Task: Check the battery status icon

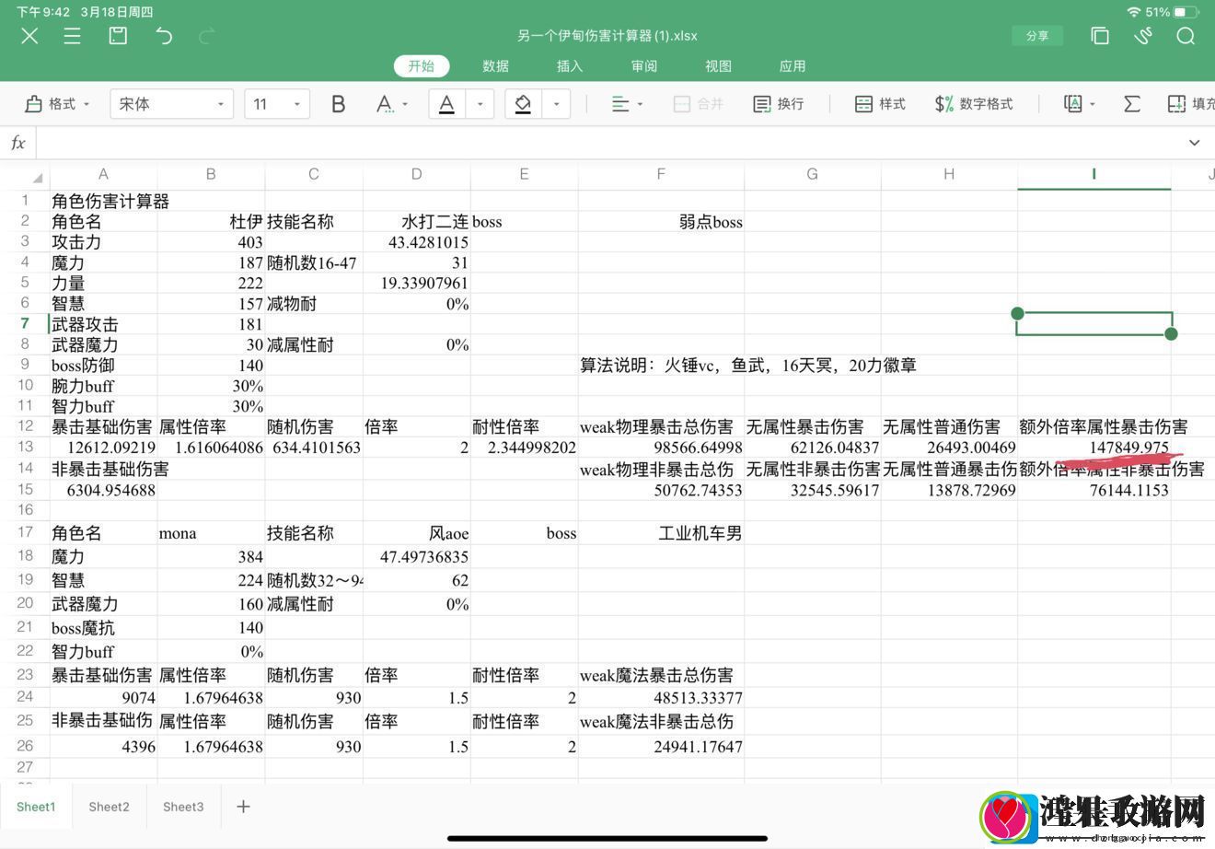Action: point(1186,12)
